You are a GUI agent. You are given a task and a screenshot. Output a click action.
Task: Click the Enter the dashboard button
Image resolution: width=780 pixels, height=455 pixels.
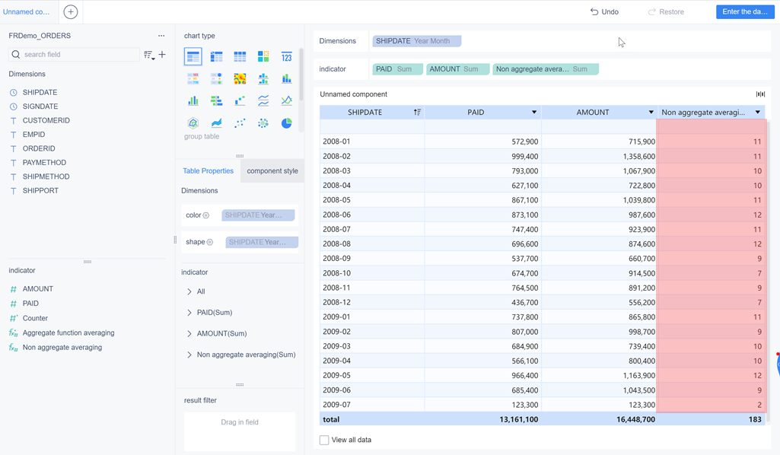(745, 12)
